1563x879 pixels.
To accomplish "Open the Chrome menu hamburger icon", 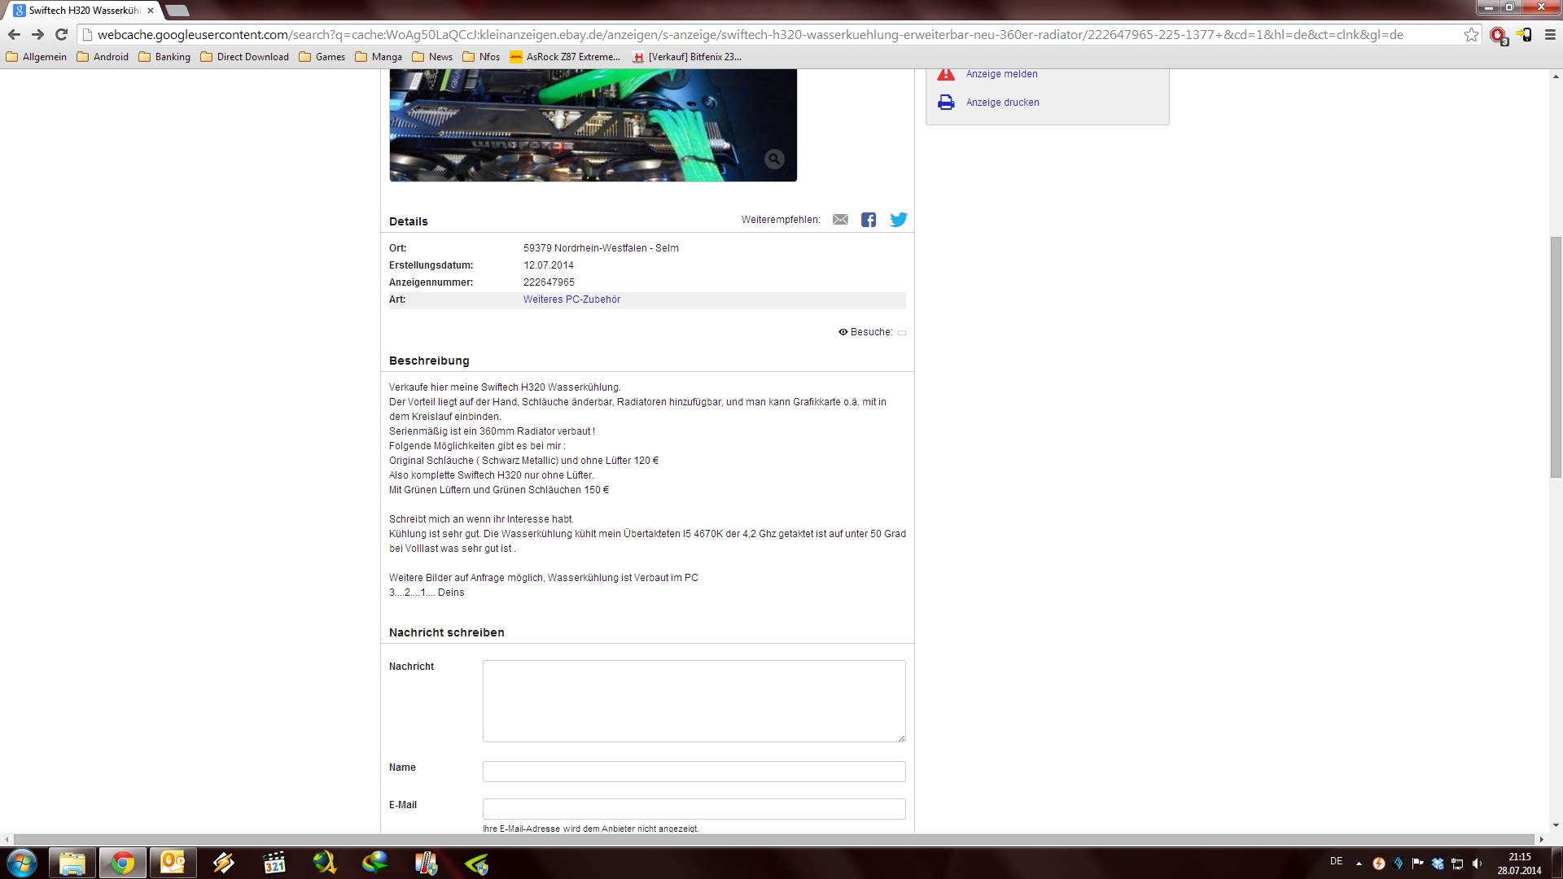I will coord(1550,35).
